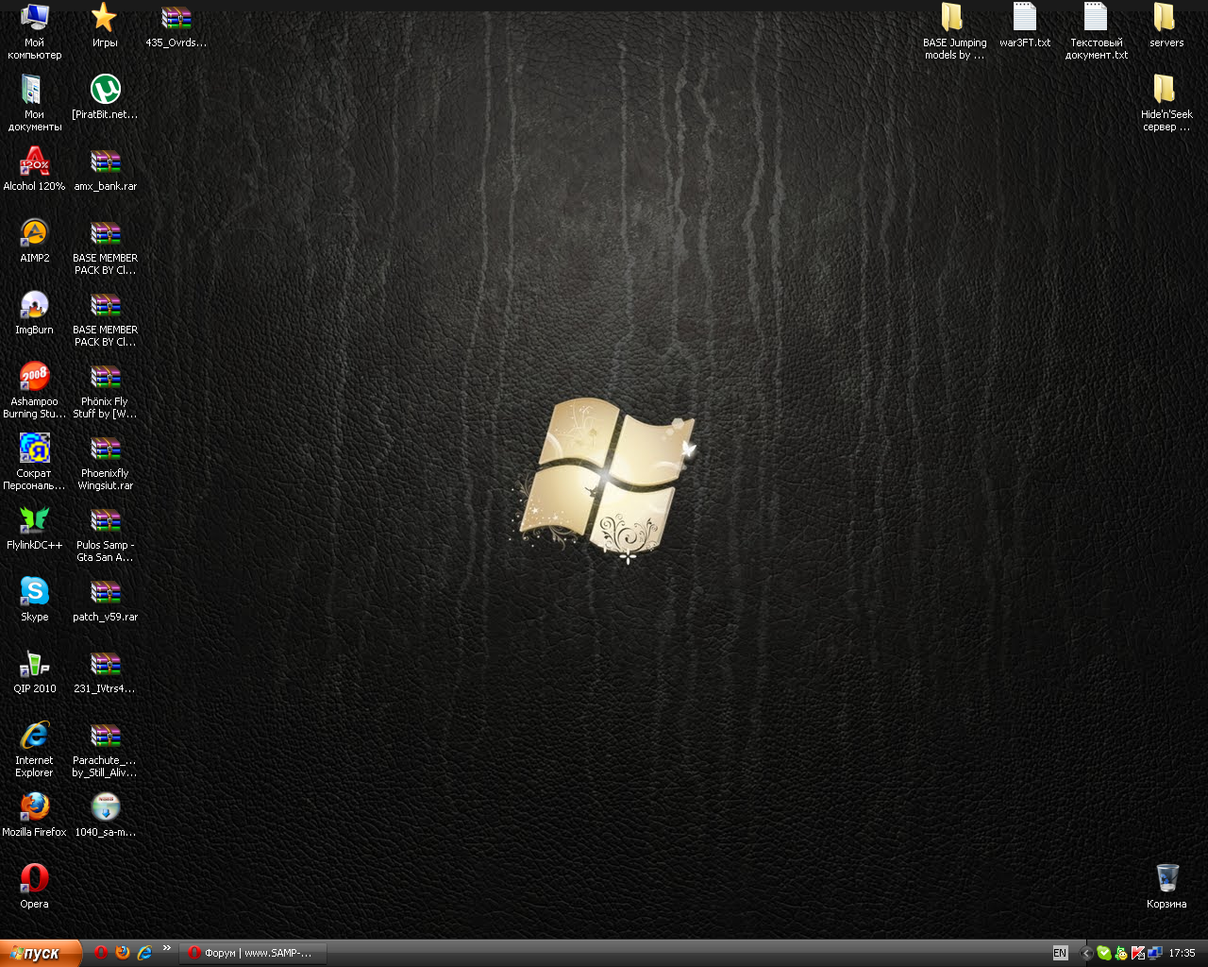Select the Мои документы desktop icon
The height and width of the screenshot is (967, 1208).
click(x=35, y=103)
